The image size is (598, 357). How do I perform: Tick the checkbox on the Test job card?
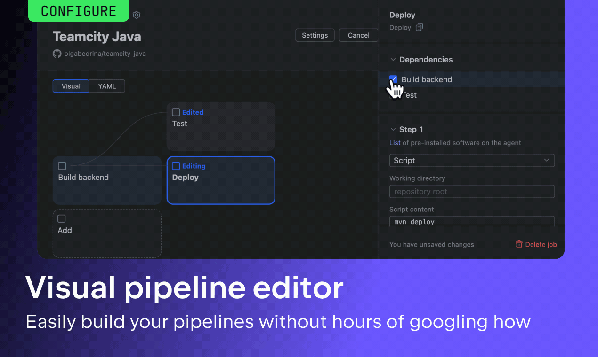[x=176, y=112]
